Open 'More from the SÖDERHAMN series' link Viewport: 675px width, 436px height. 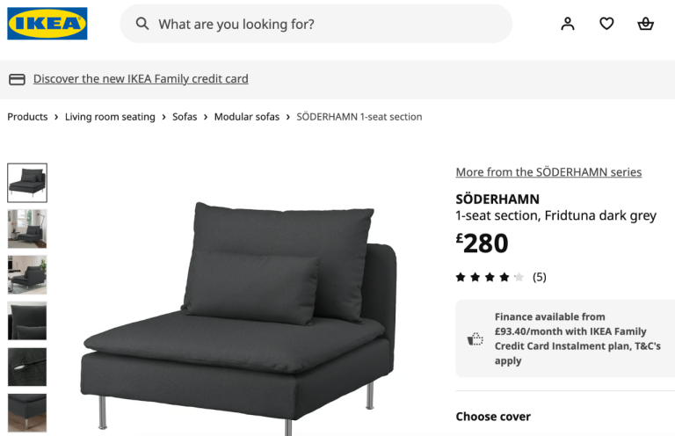548,172
